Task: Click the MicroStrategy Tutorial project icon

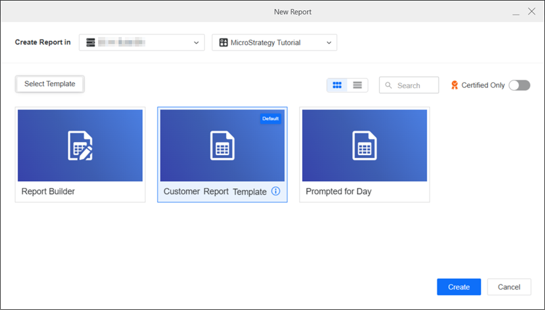Action: [223, 43]
